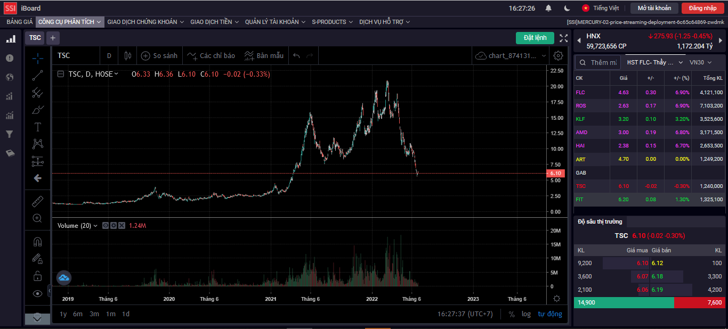This screenshot has width=728, height=329.
Task: Open the book guide icon in sidebar
Action: click(10, 153)
